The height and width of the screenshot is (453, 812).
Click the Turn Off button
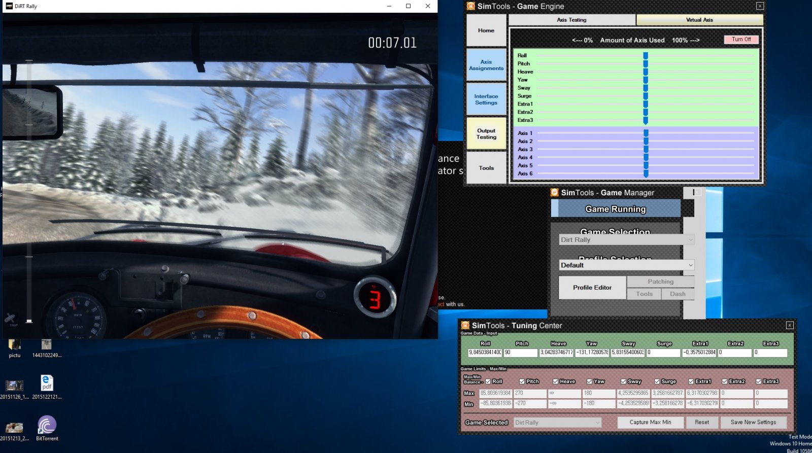[x=741, y=40]
